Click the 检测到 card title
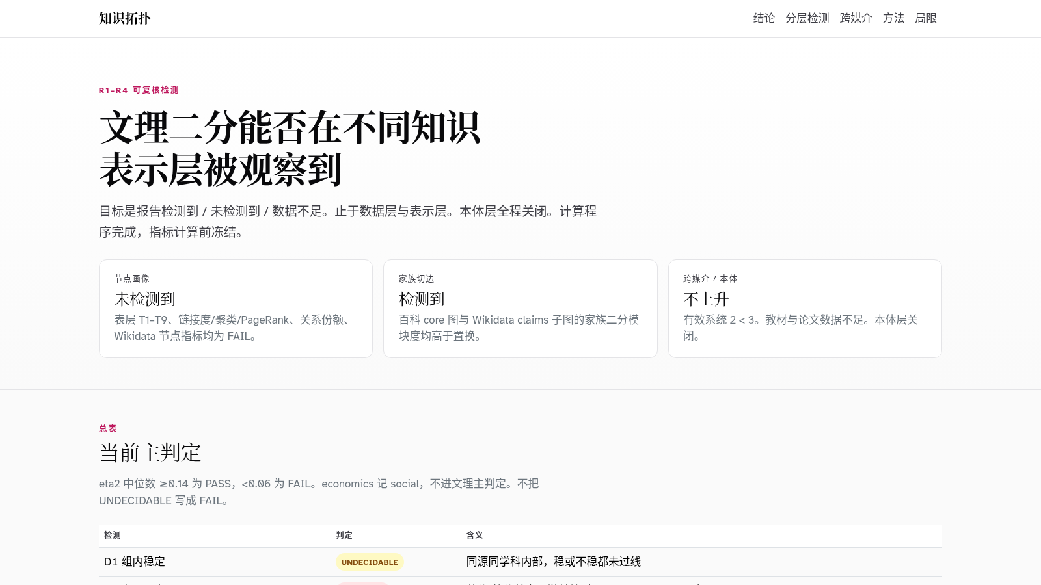Image resolution: width=1041 pixels, height=585 pixels. point(422,299)
